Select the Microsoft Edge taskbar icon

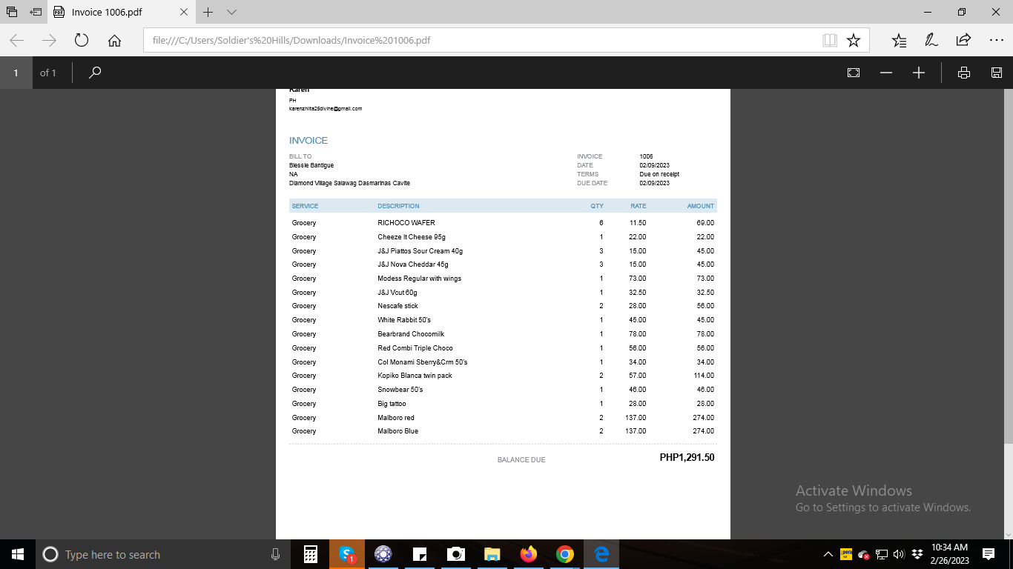coord(601,554)
